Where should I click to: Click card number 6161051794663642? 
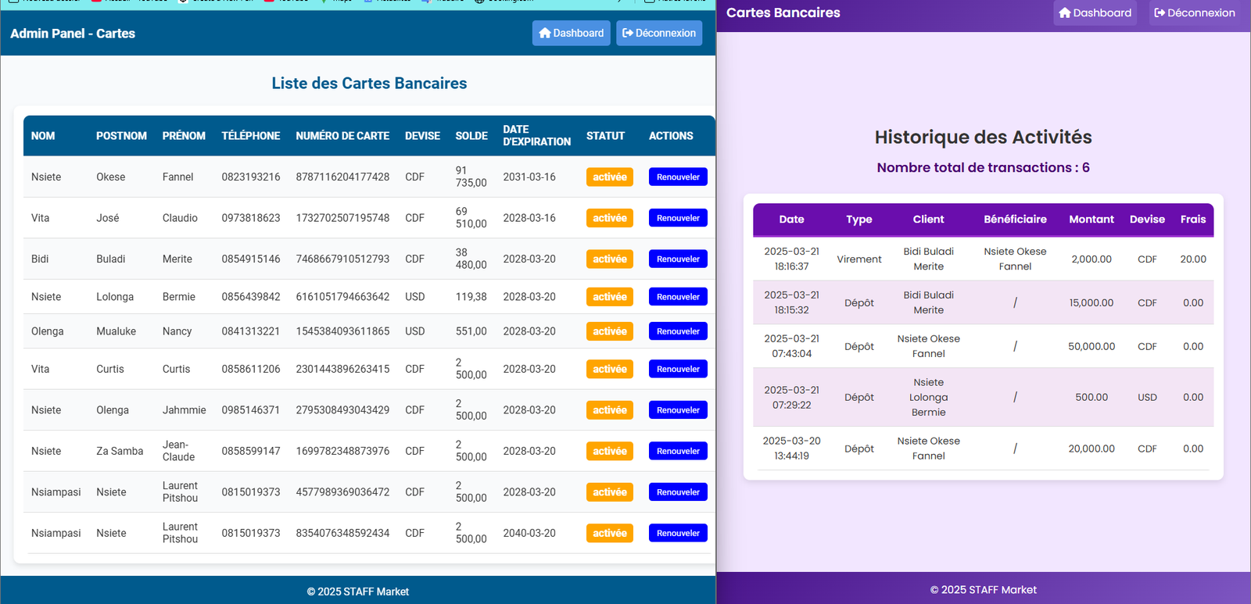[342, 297]
